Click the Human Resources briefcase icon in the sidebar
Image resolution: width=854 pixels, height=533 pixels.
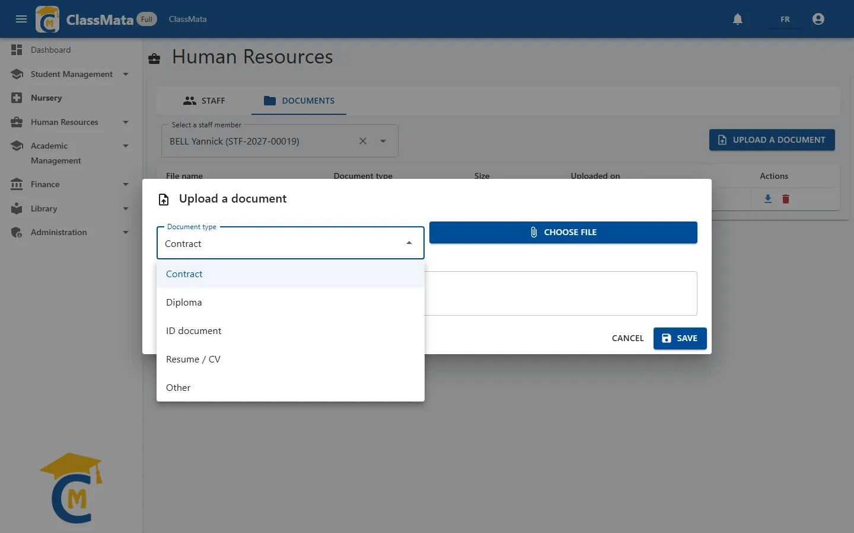click(x=17, y=122)
